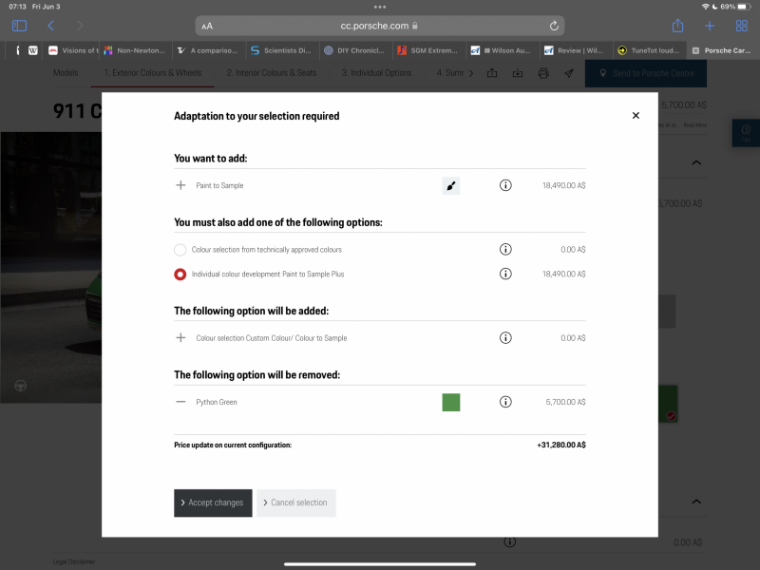Close the adaptation dialog with X
Viewport: 760px width, 570px height.
636,115
